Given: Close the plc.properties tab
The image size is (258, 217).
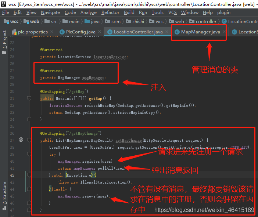Looking at the screenshot, I should (x=52, y=32).
